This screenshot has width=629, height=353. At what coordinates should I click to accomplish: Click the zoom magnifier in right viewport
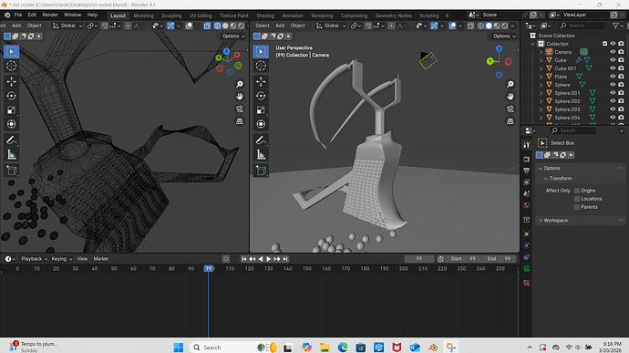point(510,84)
